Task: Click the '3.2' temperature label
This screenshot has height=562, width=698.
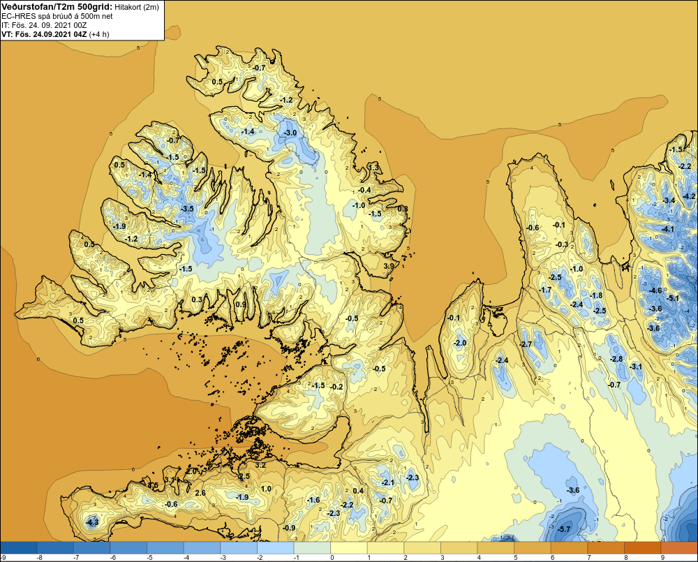Action: (x=260, y=466)
